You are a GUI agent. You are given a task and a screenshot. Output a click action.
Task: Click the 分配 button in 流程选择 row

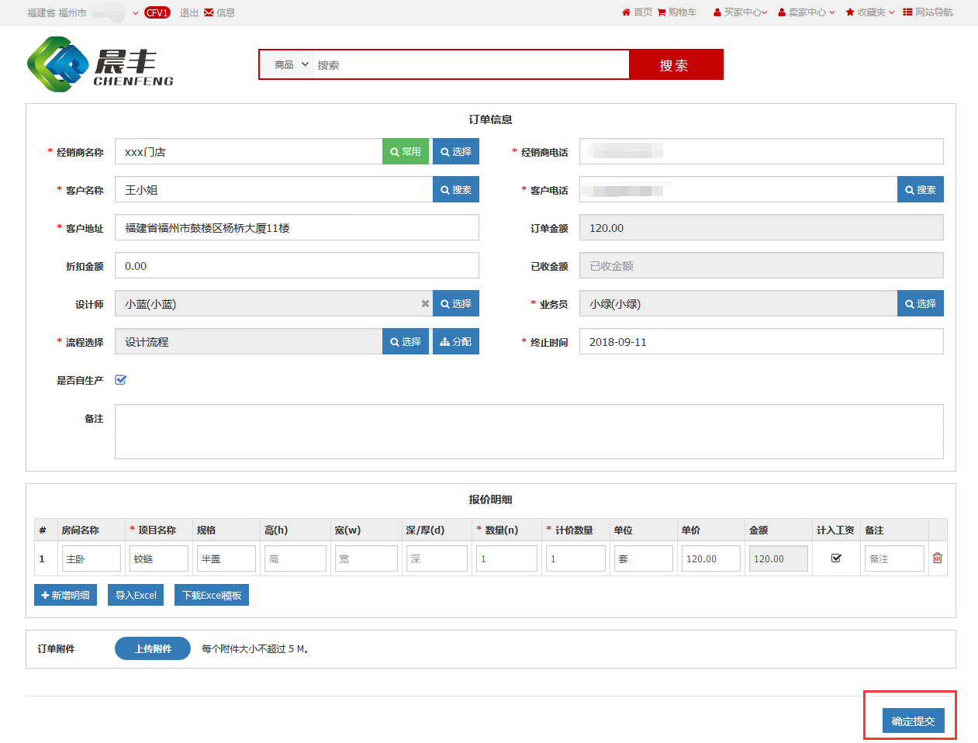[x=456, y=342]
